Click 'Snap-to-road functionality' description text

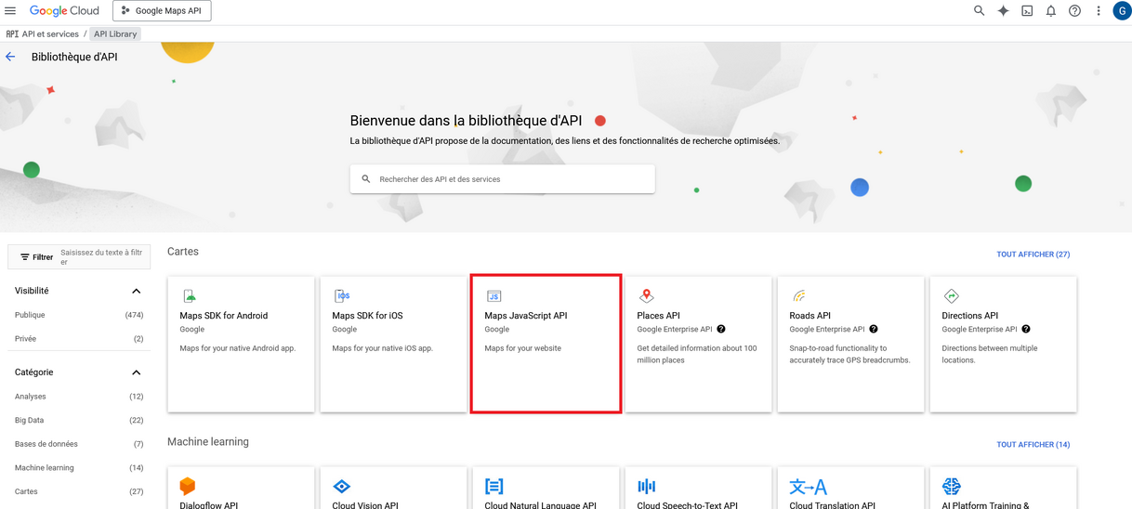(x=849, y=354)
